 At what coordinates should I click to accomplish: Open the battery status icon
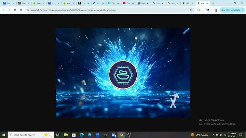pos(217,135)
